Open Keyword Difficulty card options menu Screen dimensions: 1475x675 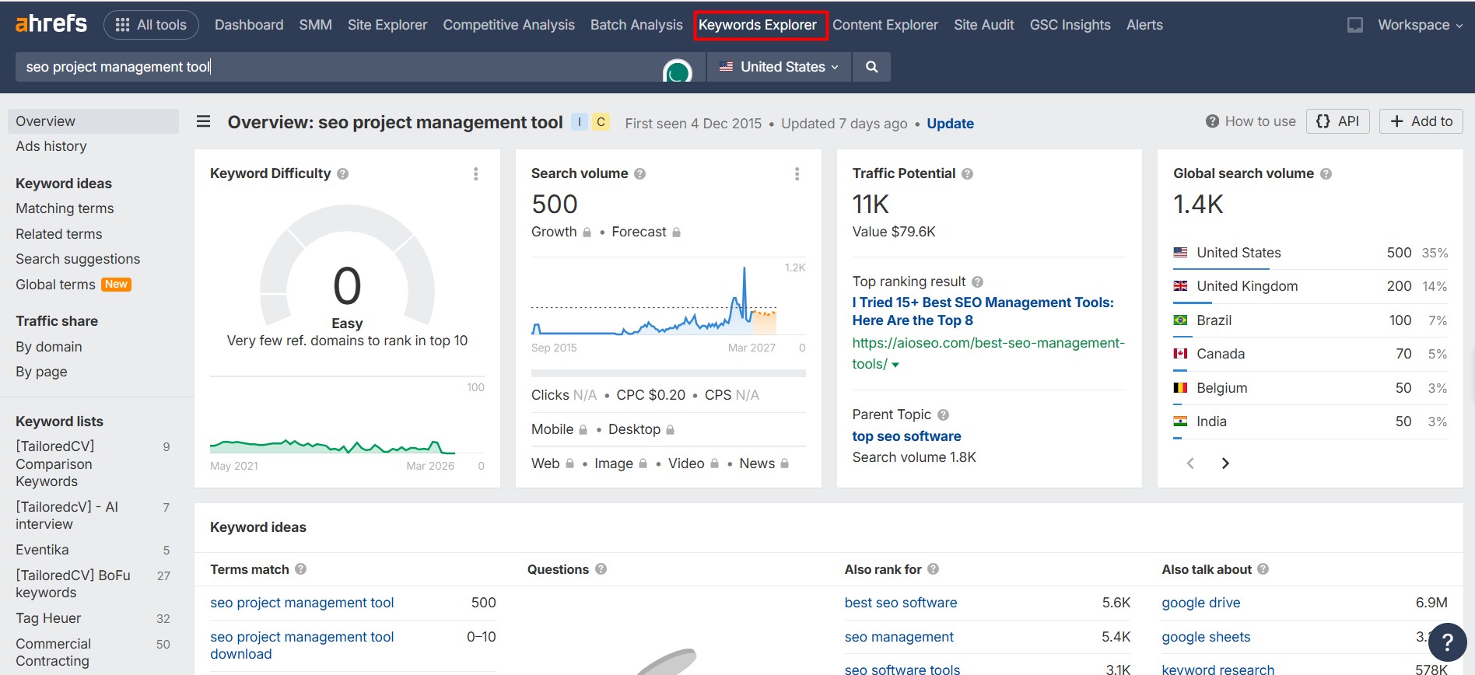(476, 174)
